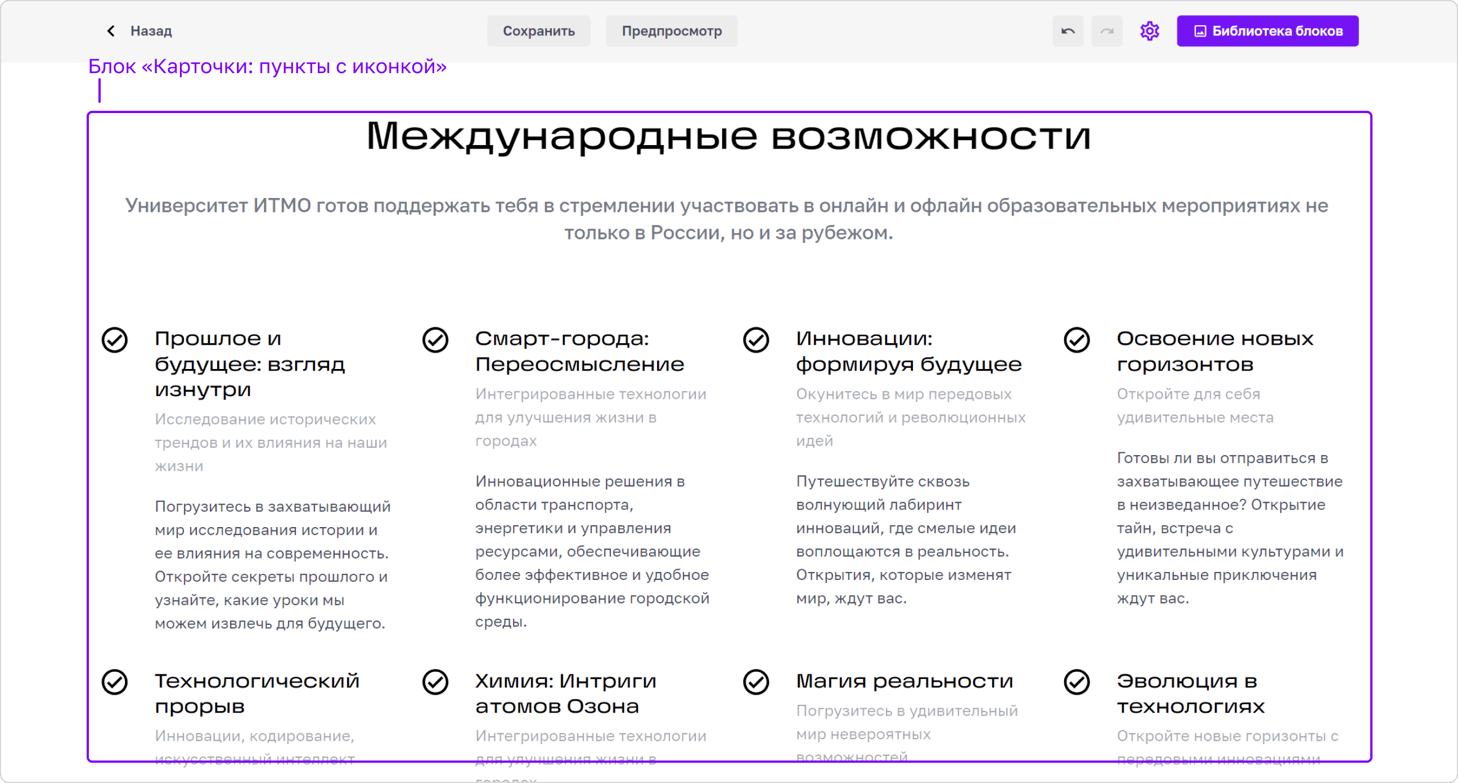Click the subtitle Исследование исторических трендов
This screenshot has width=1458, height=783.
tap(271, 442)
